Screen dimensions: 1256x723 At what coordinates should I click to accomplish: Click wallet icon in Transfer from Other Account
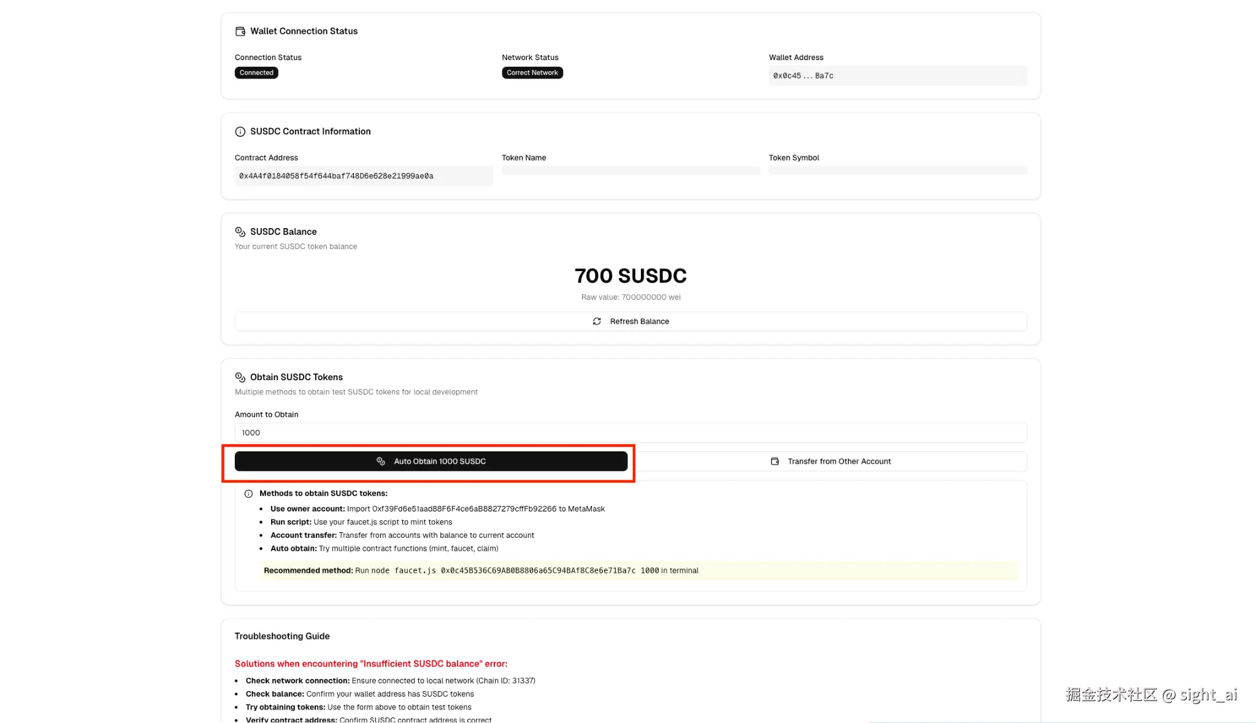point(775,461)
